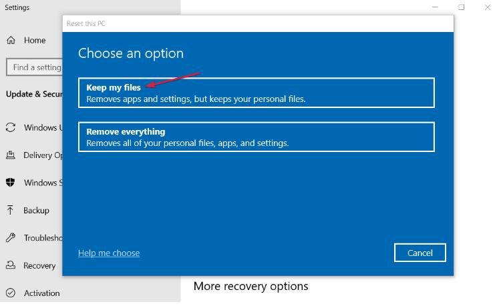
Task: Choose the Keep my files option
Action: [x=257, y=93]
